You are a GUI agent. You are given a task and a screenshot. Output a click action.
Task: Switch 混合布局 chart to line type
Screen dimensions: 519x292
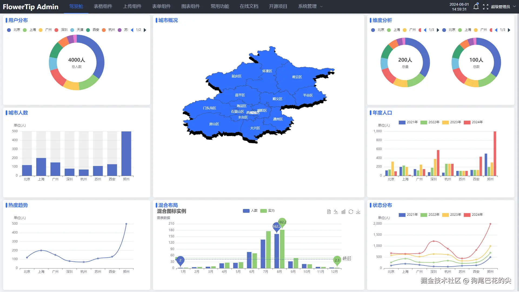tap(336, 212)
